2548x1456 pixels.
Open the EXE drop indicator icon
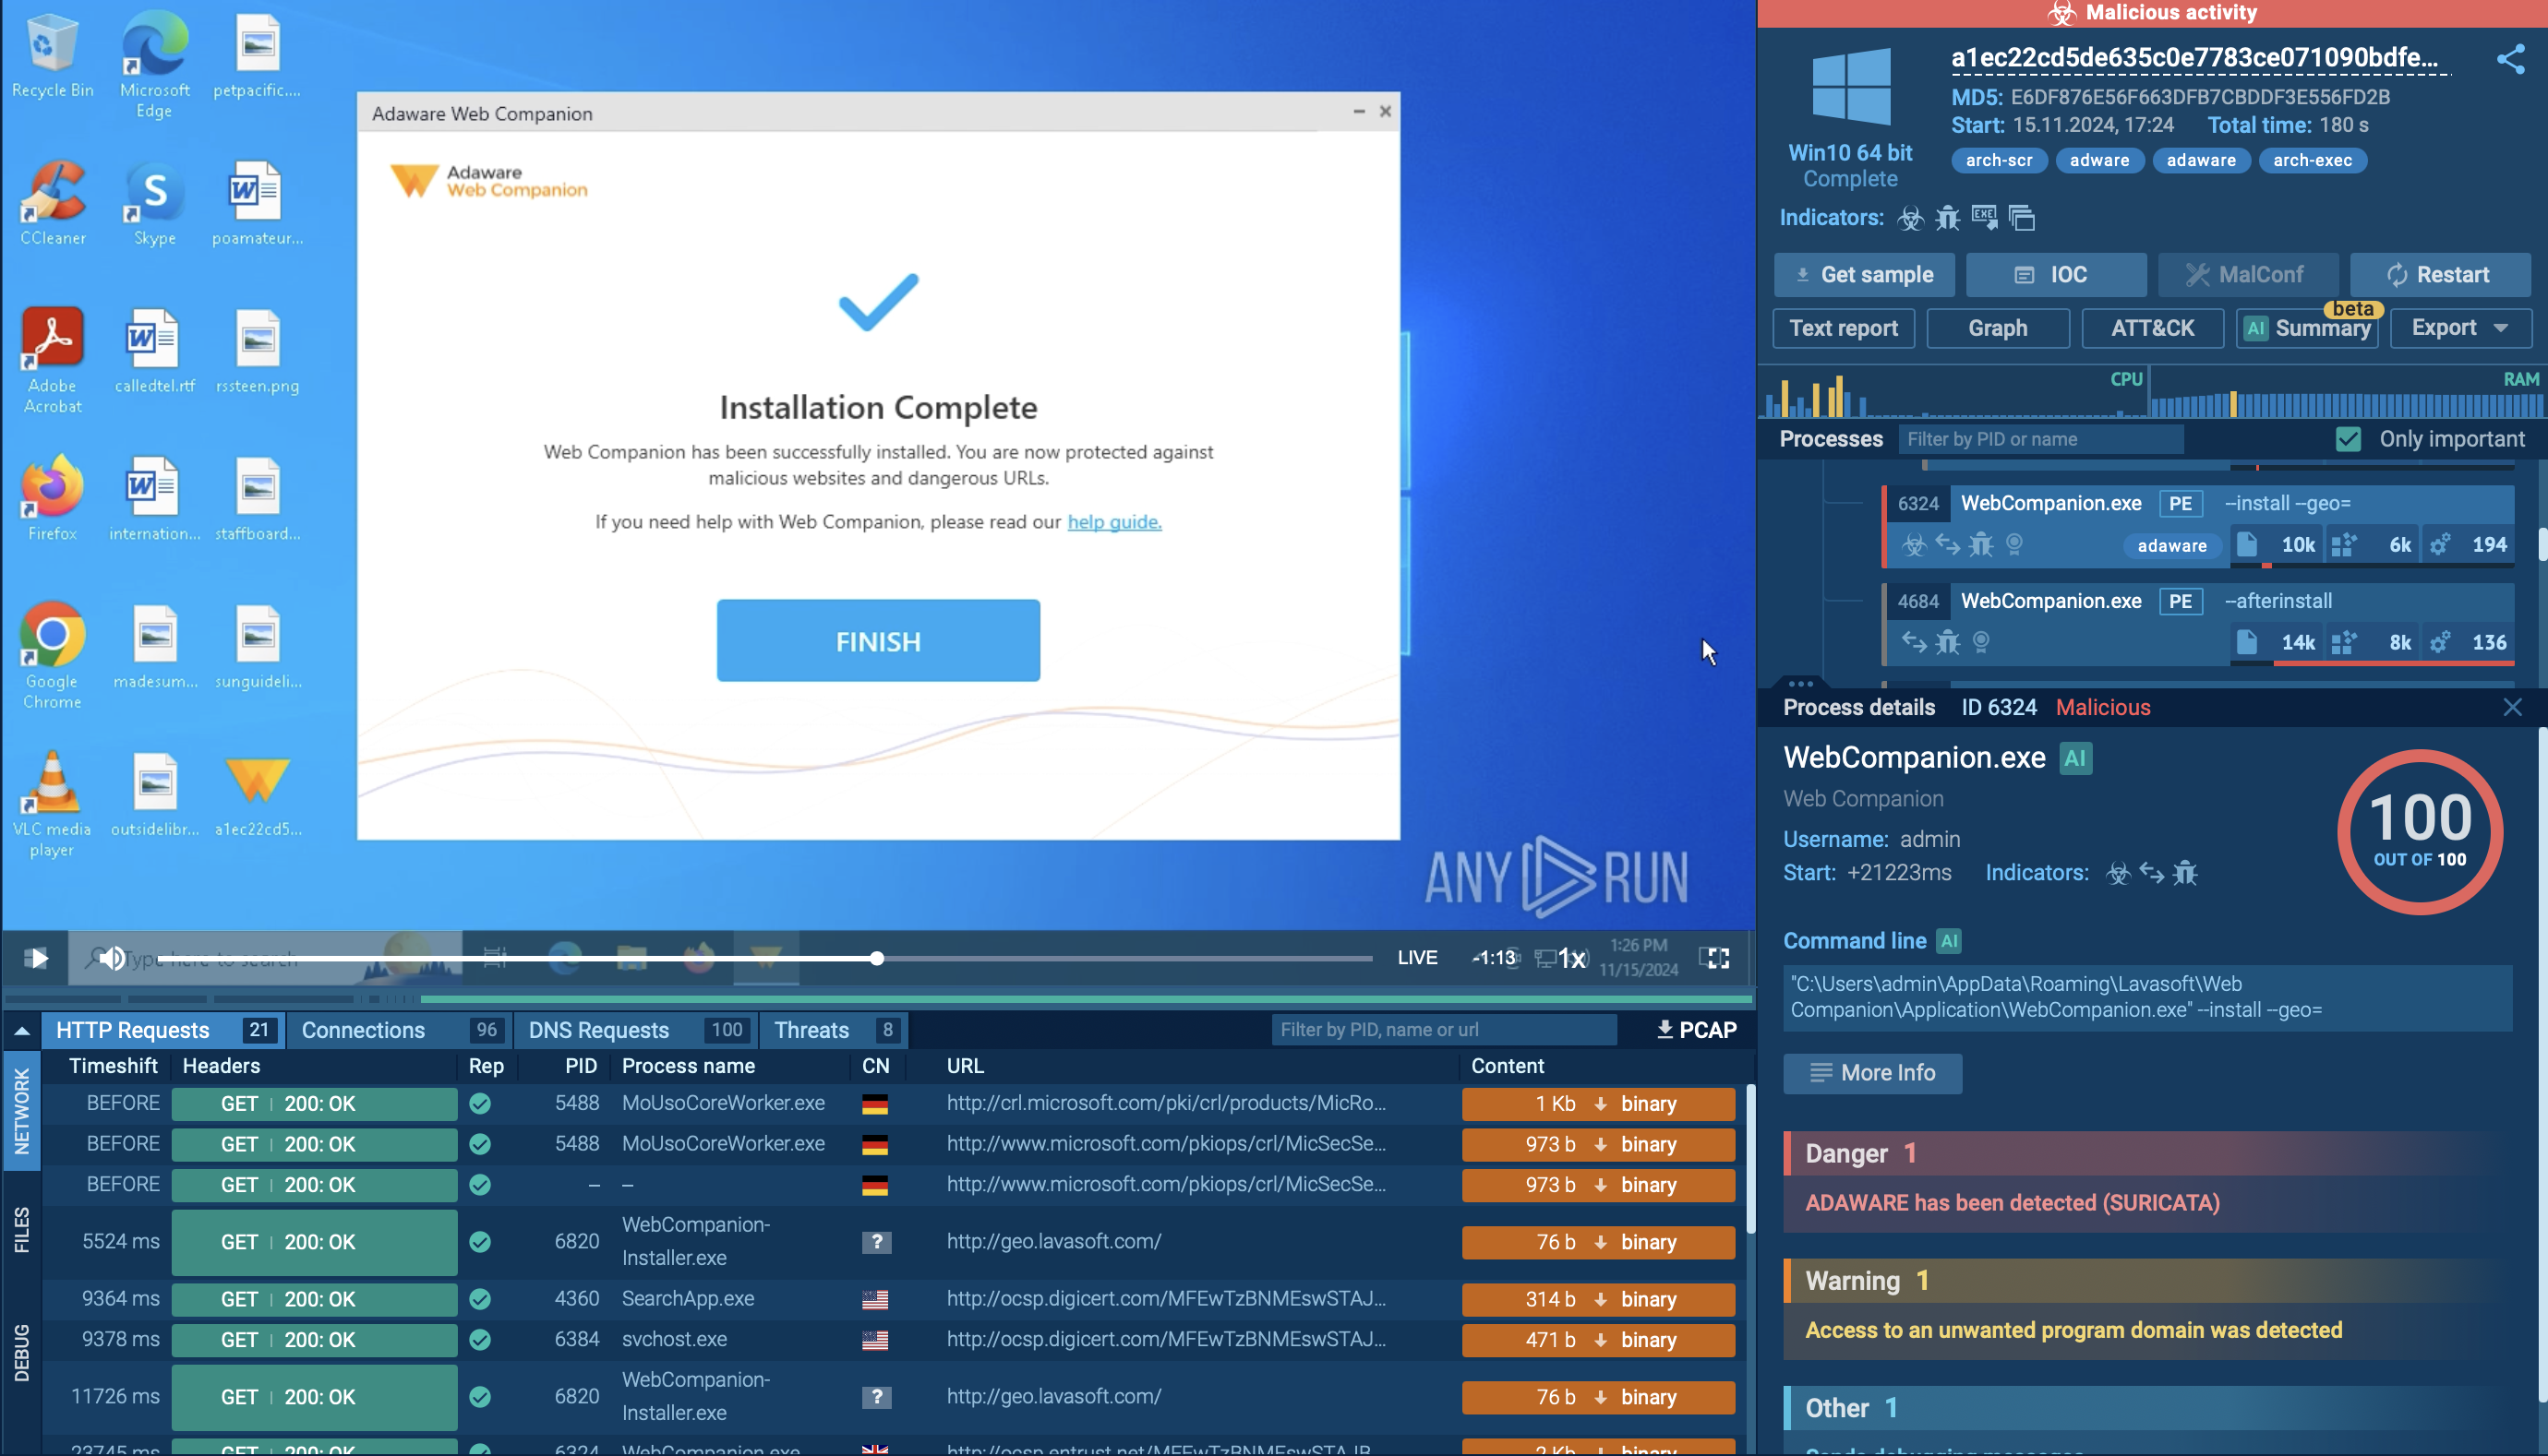pos(1984,218)
